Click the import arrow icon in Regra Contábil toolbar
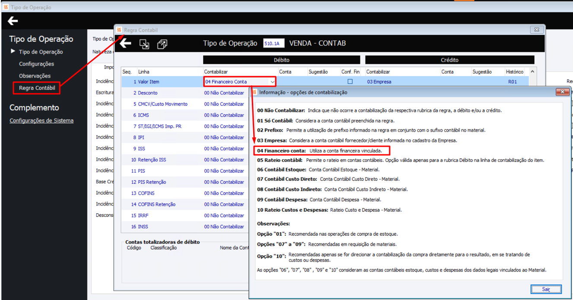Image resolution: width=573 pixels, height=300 pixels. pyautogui.click(x=144, y=44)
